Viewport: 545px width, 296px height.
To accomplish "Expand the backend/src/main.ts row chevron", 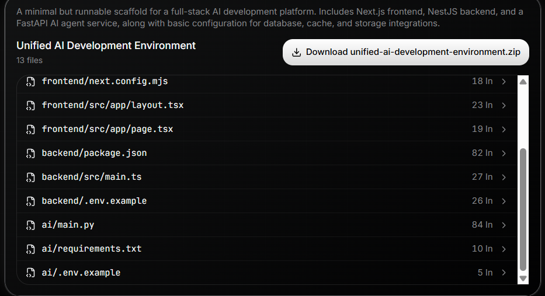I will point(504,177).
